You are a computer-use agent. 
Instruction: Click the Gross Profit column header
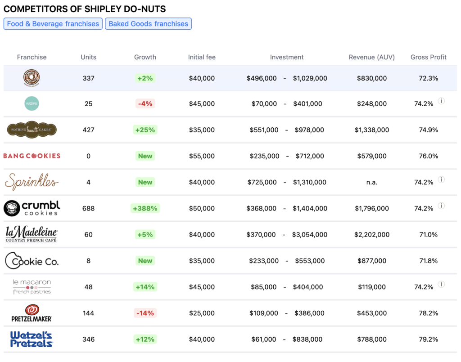pos(429,57)
